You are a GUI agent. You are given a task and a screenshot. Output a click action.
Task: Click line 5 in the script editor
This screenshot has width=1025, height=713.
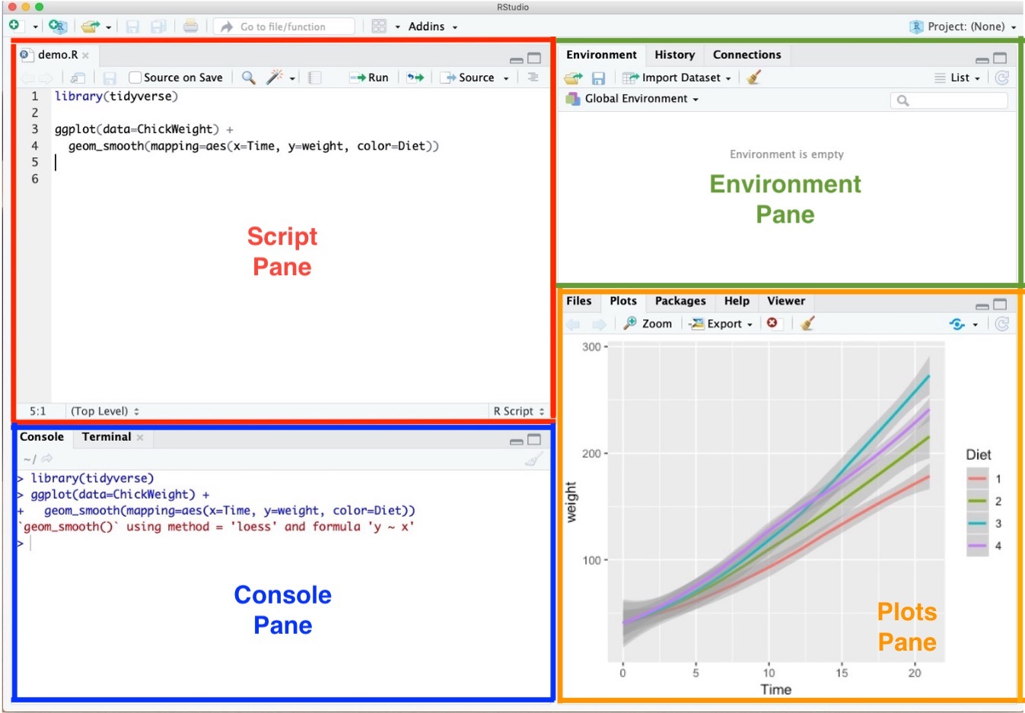[x=299, y=162]
